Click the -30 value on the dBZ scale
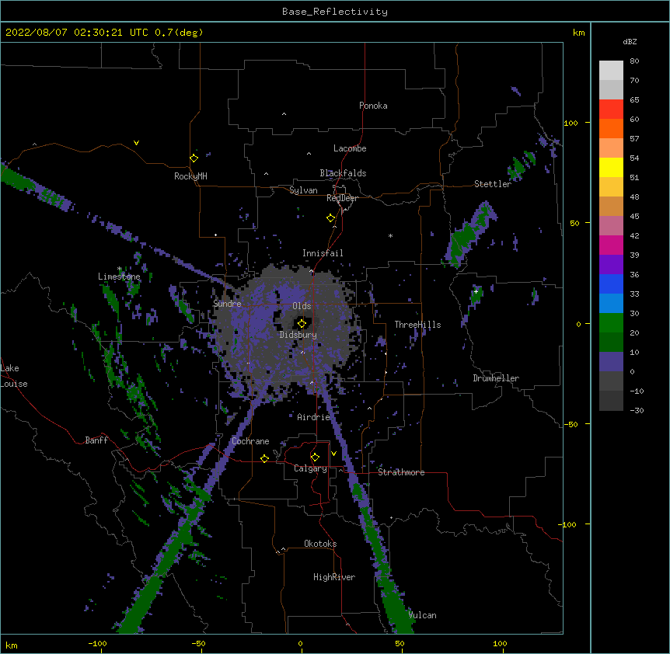The height and width of the screenshot is (654, 670). tap(637, 410)
